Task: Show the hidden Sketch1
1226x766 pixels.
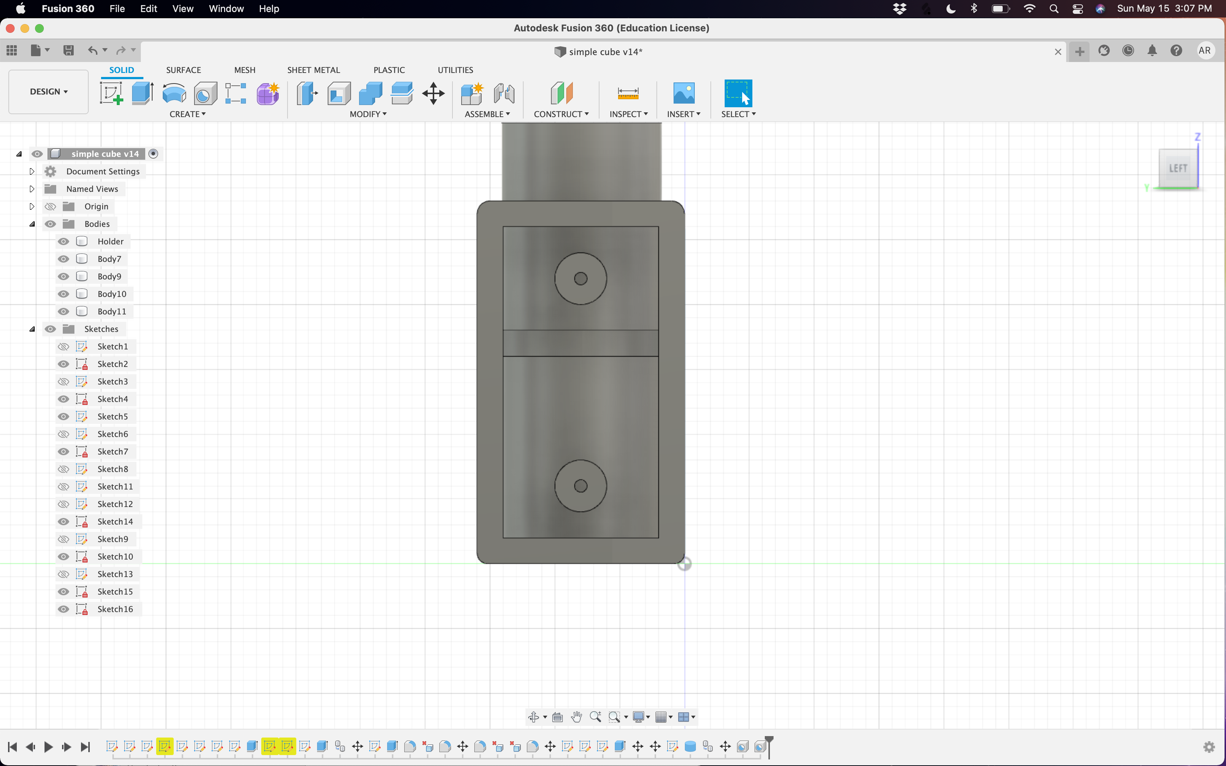Action: coord(63,347)
